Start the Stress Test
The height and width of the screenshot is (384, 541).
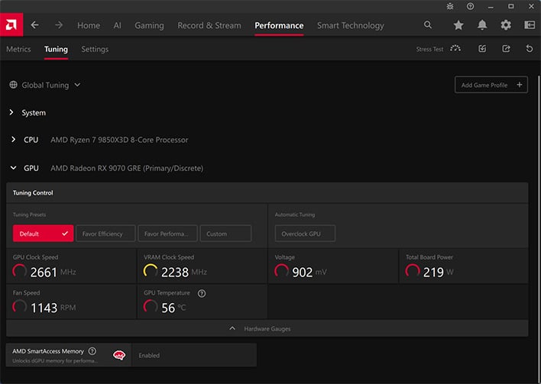438,49
